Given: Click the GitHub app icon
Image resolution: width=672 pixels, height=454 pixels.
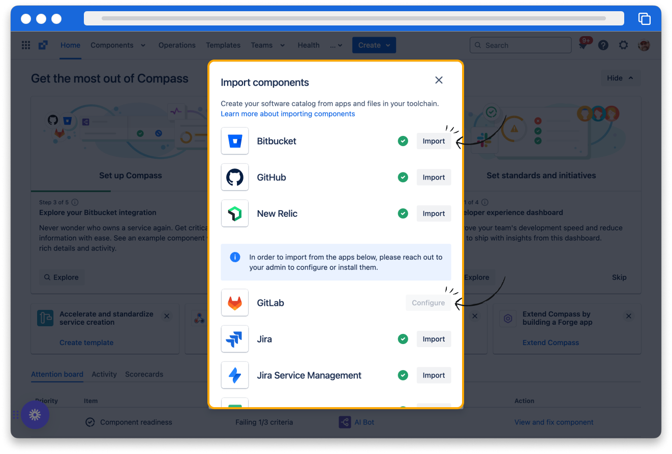Looking at the screenshot, I should 235,177.
